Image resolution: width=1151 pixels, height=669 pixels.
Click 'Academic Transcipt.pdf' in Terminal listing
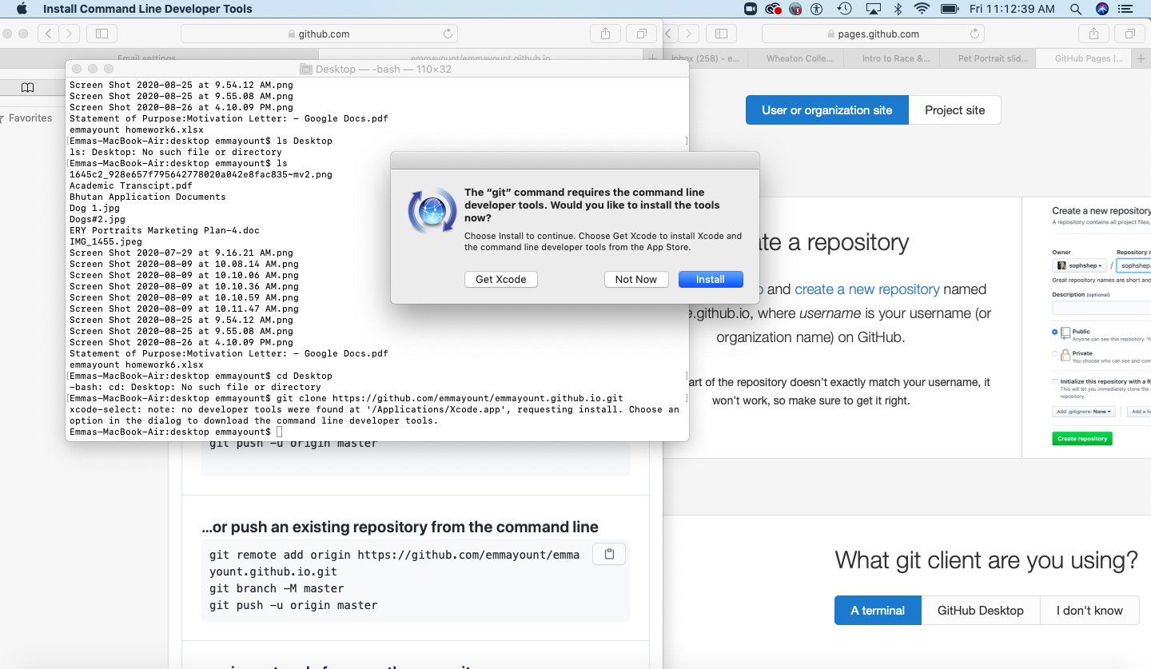[x=131, y=185]
